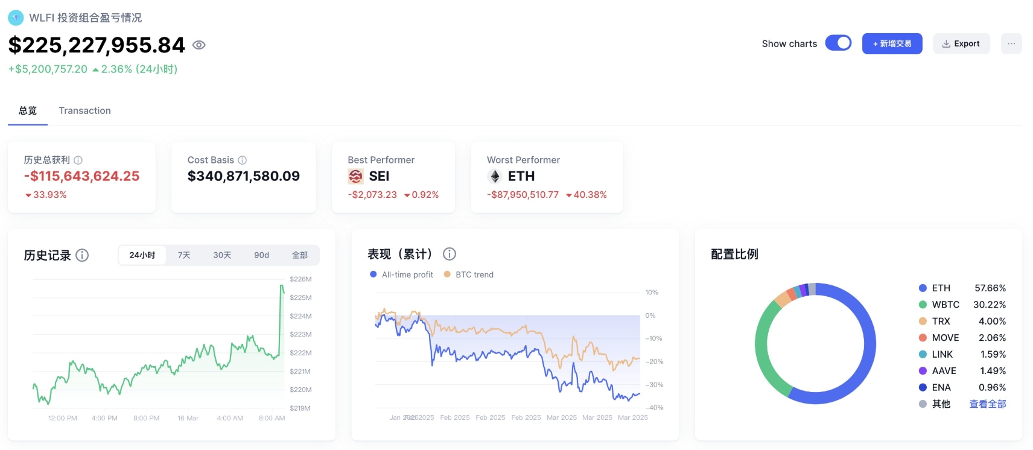Click the cumulative performance chart
This screenshot has height=450, width=1033.
[x=507, y=350]
